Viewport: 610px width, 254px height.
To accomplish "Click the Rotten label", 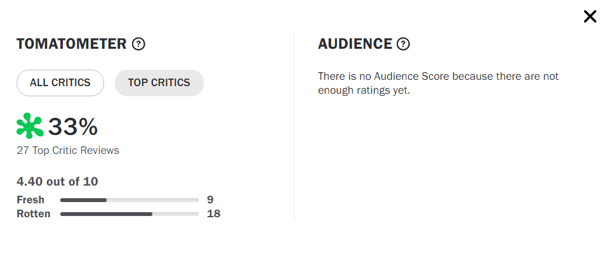I will [x=33, y=214].
